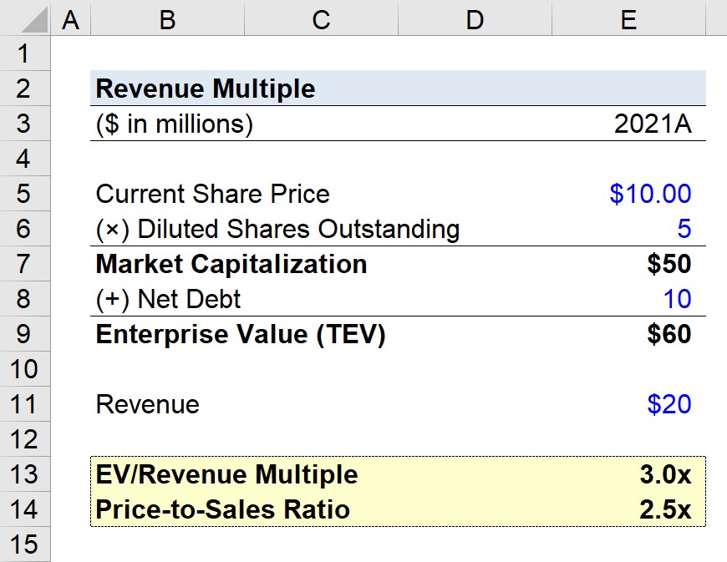This screenshot has height=562, width=727.
Task: Select diluted shares value 5
Action: tap(628, 229)
